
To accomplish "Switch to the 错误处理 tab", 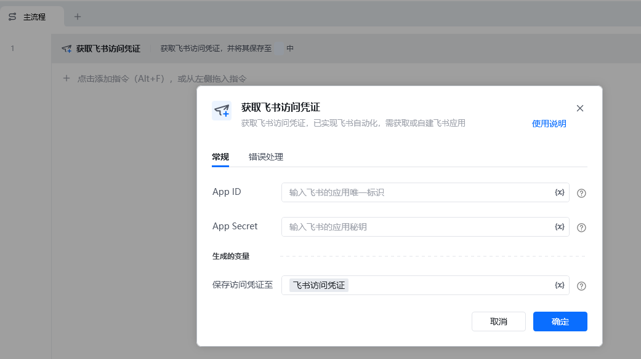I will coord(266,157).
